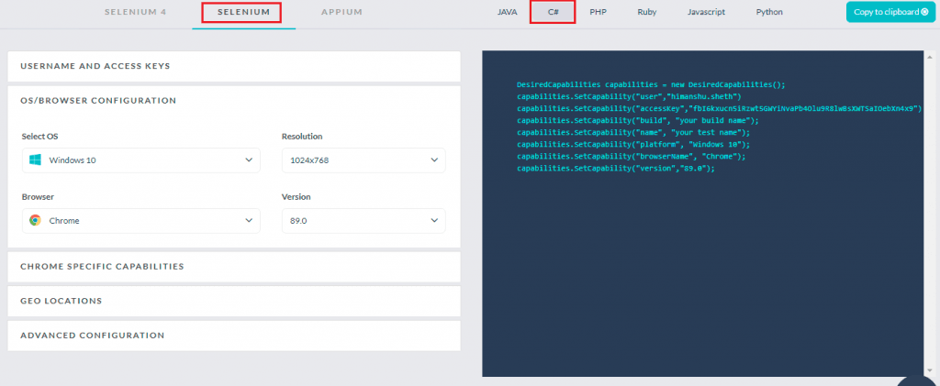Click the Chrome icon in Browser selector
The width and height of the screenshot is (940, 386).
(x=35, y=221)
